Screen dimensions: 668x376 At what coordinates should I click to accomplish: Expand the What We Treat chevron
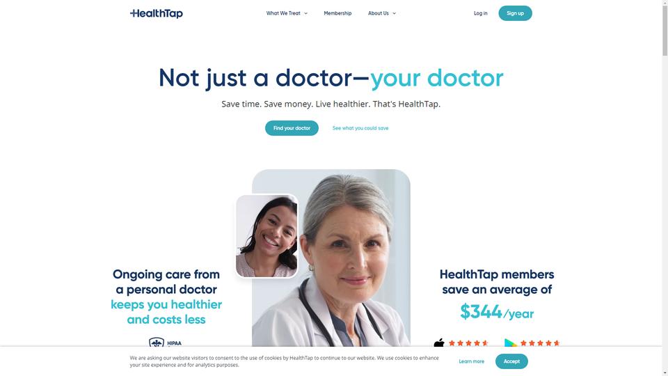pos(305,14)
